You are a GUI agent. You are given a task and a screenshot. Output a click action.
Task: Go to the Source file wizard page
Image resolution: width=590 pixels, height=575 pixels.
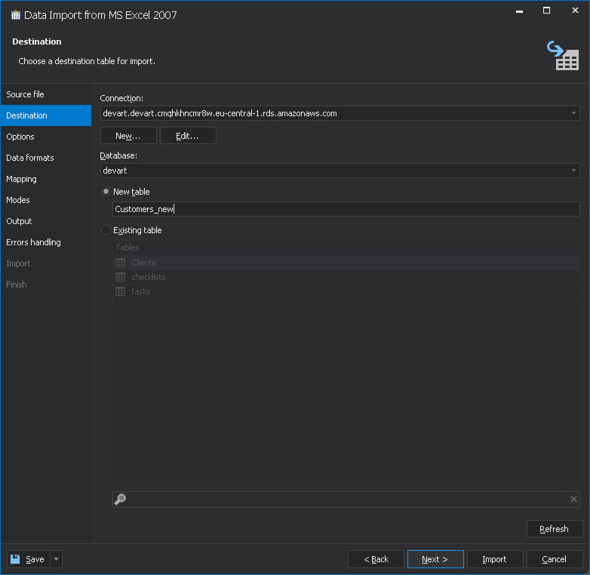tap(45, 94)
